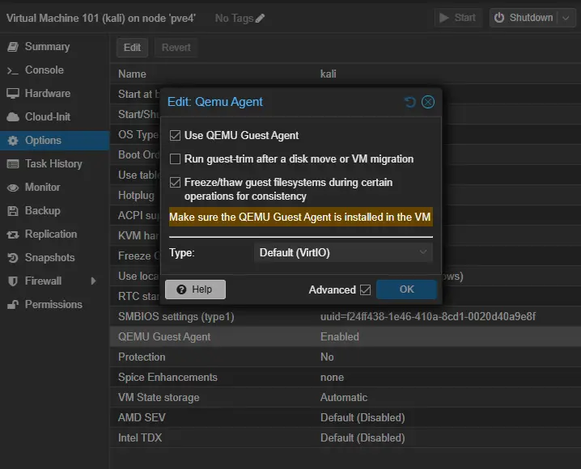Select the QEMU Guest Agent row
The height and width of the screenshot is (469, 581).
[x=346, y=336]
